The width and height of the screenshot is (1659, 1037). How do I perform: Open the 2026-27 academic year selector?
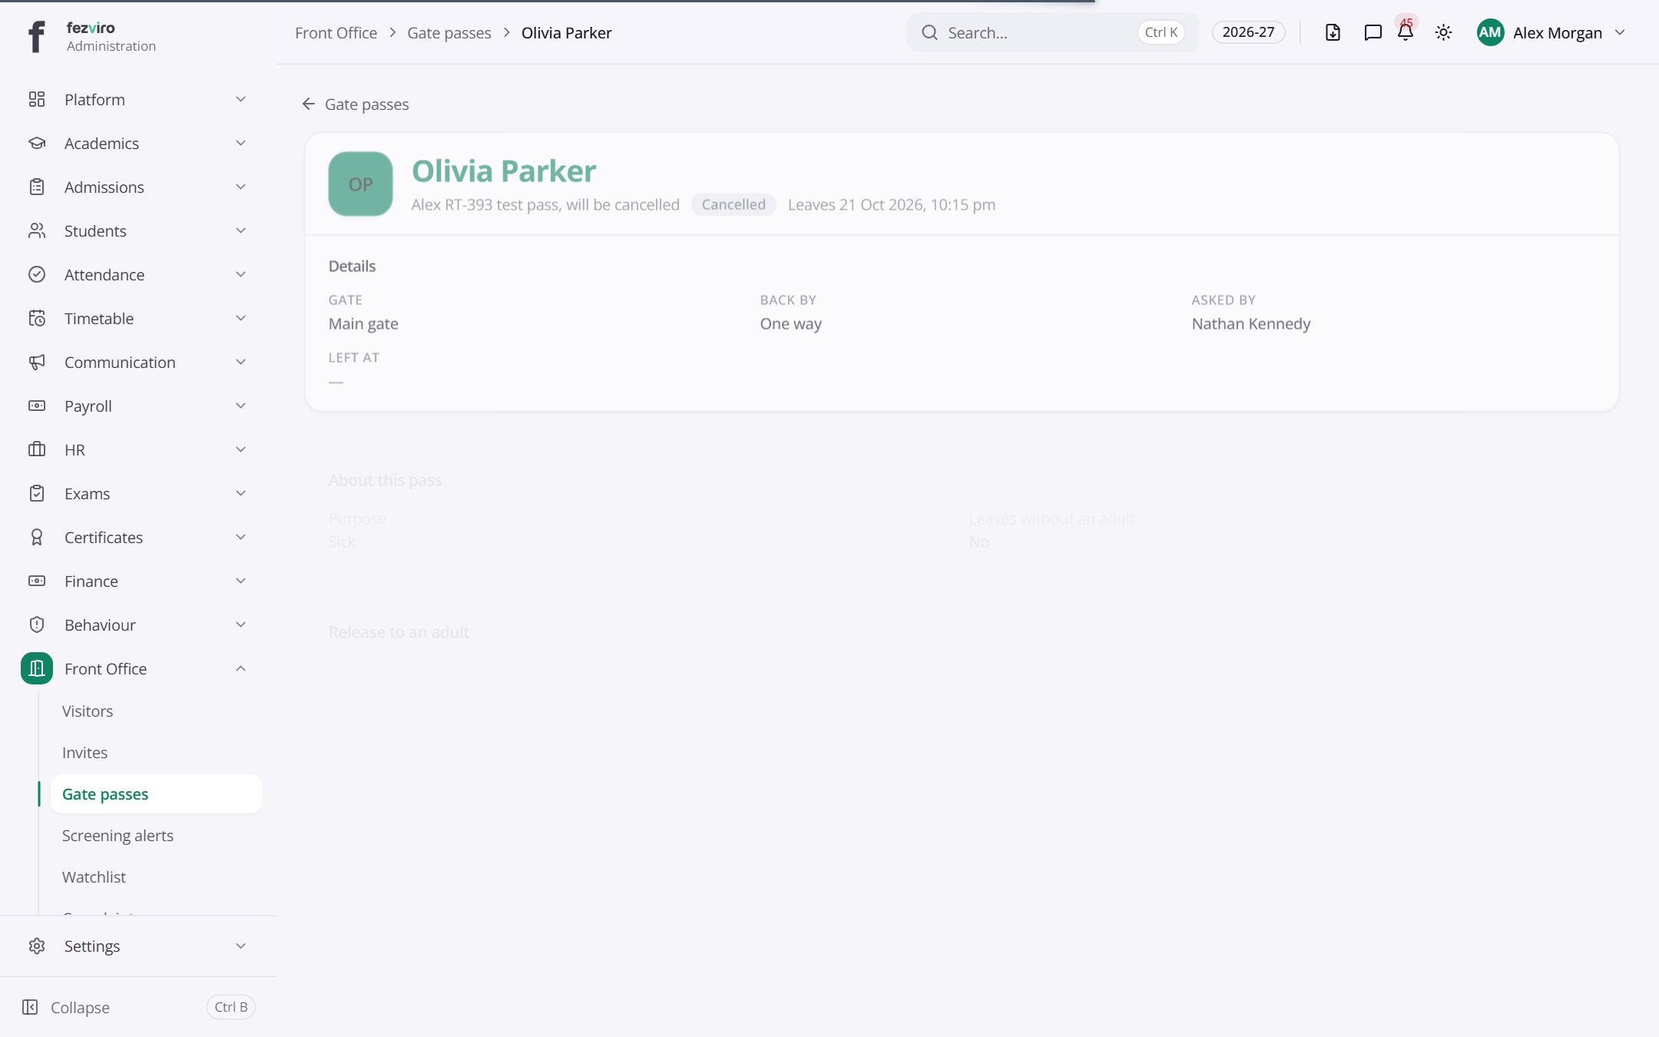[x=1248, y=32]
